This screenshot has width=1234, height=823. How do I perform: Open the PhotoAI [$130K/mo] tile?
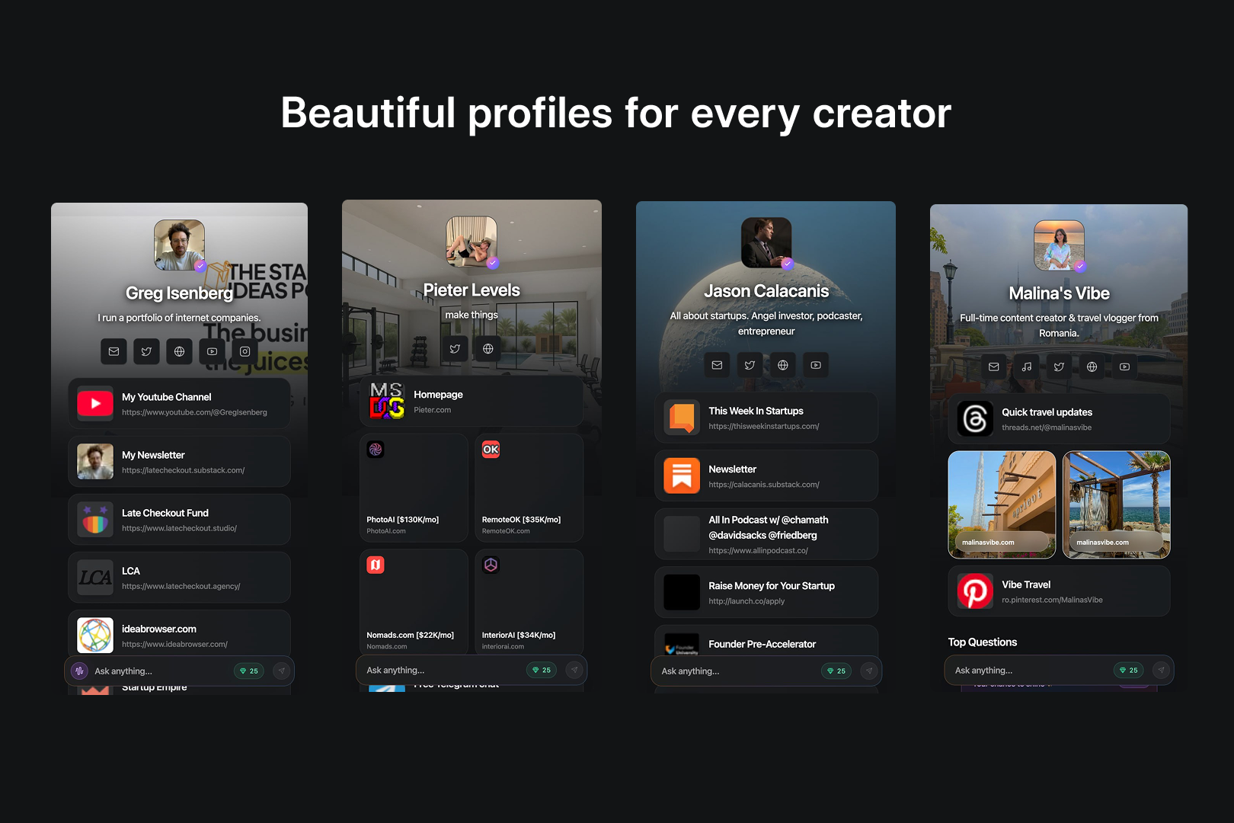click(x=414, y=488)
